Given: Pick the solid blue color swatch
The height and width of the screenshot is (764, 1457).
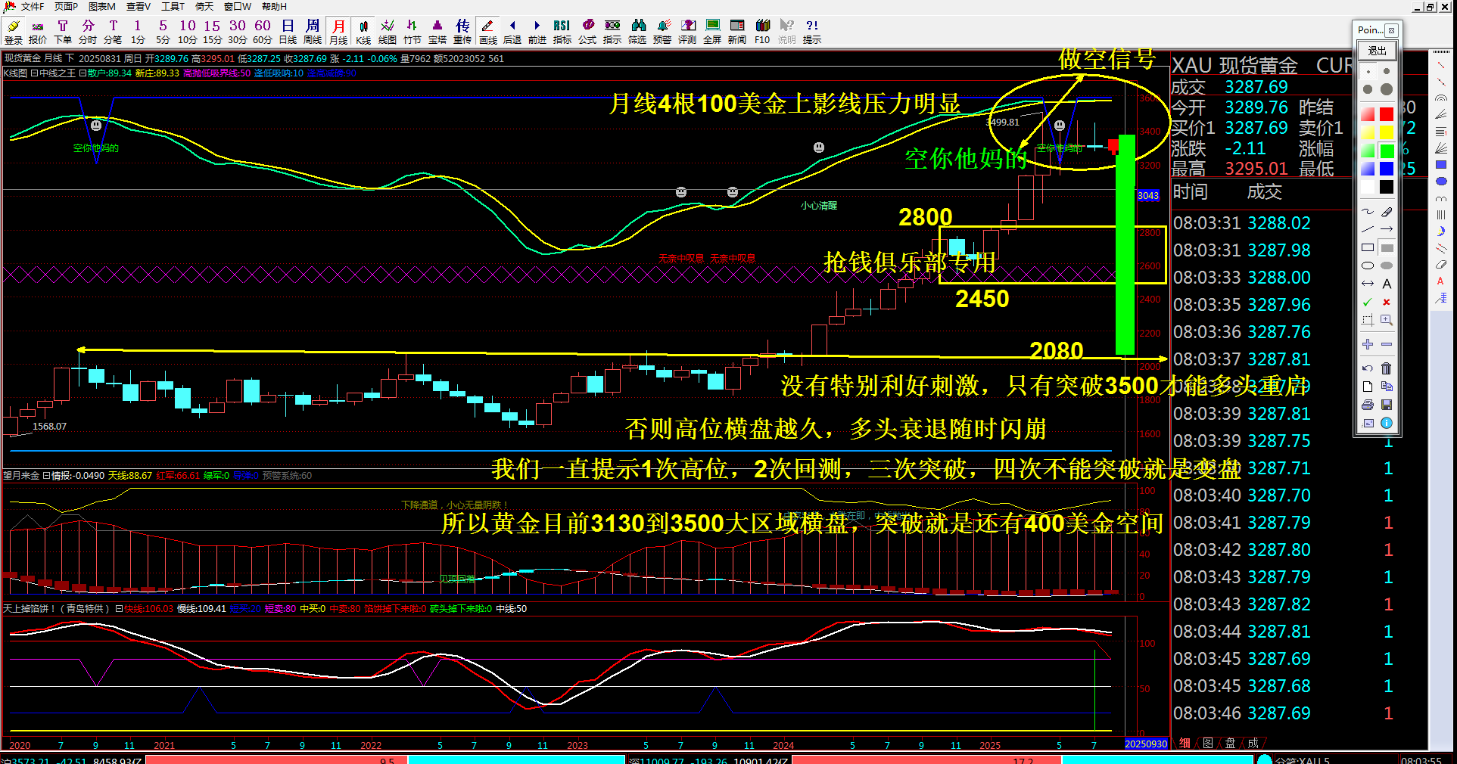Looking at the screenshot, I should coord(1386,168).
